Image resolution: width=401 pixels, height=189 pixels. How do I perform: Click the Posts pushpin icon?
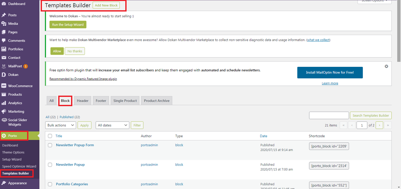(x=4, y=15)
